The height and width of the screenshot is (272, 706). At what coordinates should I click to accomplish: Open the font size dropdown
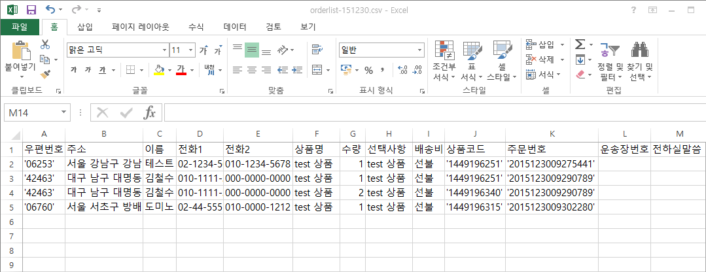190,50
